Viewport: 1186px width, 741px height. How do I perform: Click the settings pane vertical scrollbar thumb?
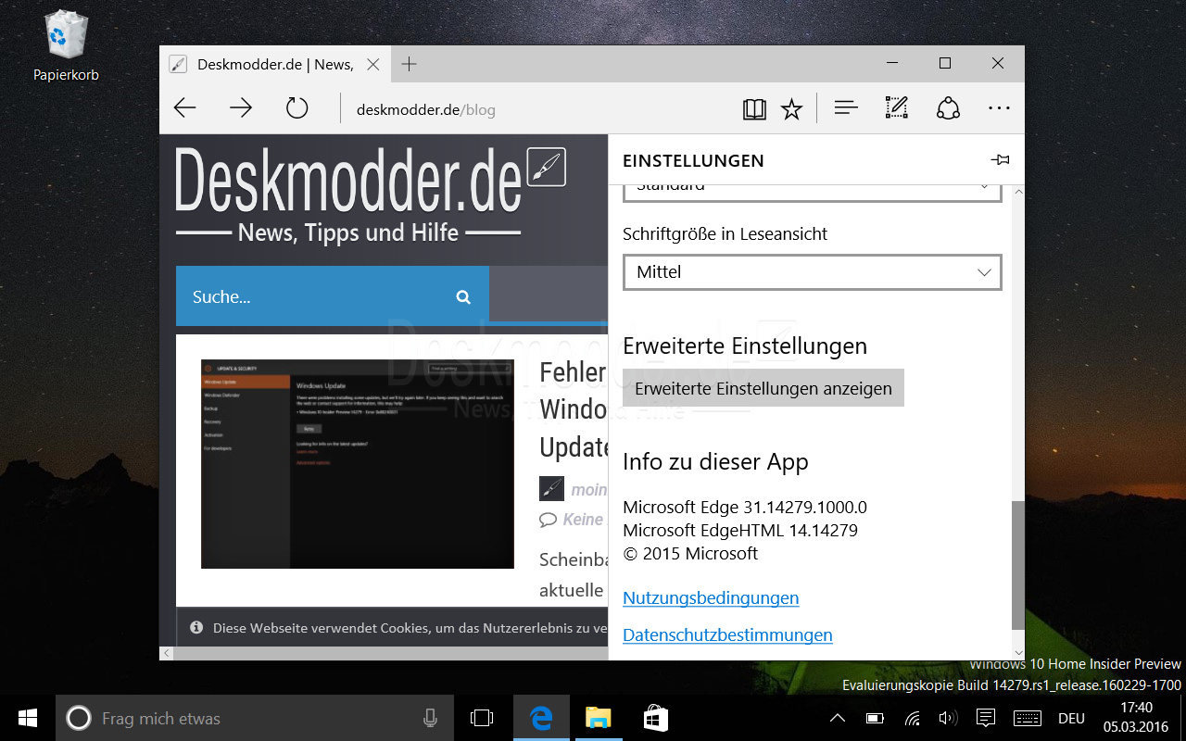coord(1018,565)
